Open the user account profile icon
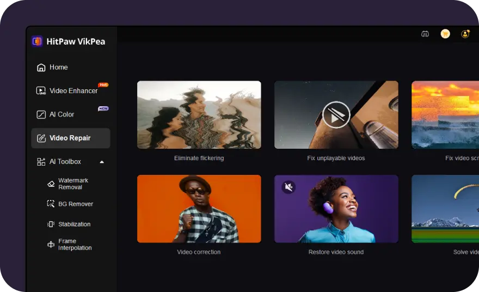This screenshot has height=292, width=479. (465, 34)
